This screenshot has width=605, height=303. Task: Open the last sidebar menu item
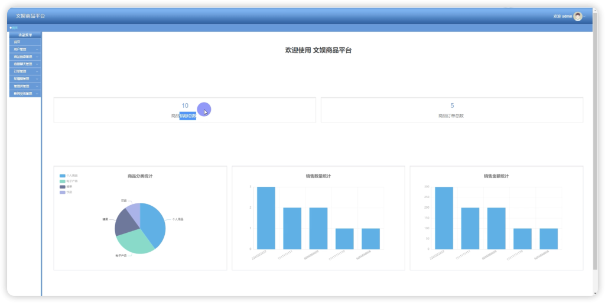25,94
